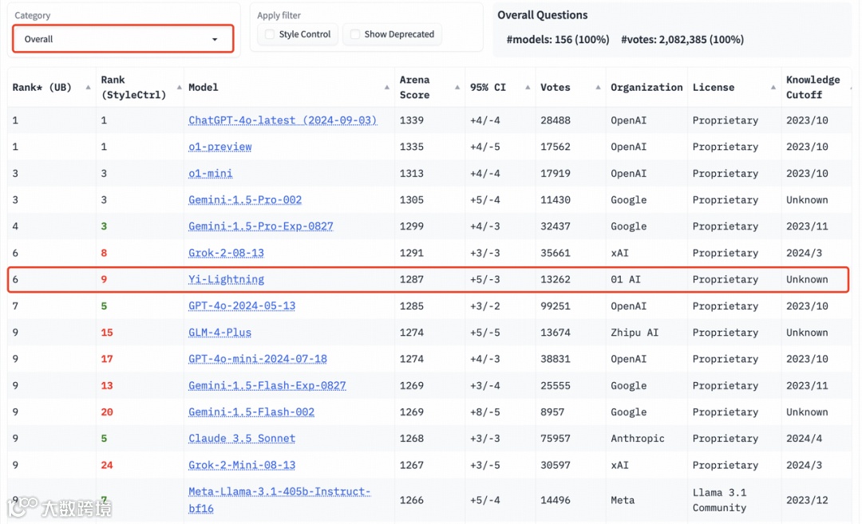Enable the Style Control checkbox
This screenshot has height=524, width=862.
pyautogui.click(x=270, y=34)
